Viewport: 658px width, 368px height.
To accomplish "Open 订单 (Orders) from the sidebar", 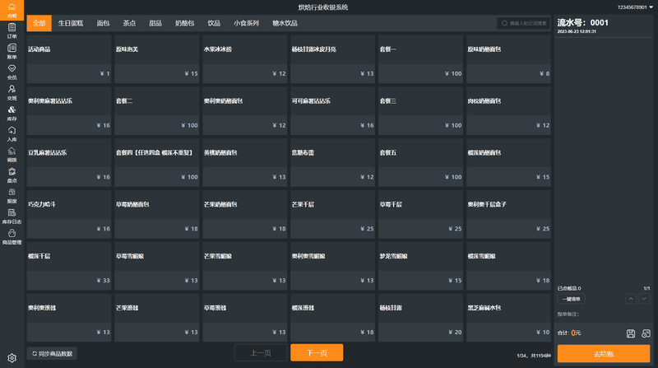I will click(12, 30).
